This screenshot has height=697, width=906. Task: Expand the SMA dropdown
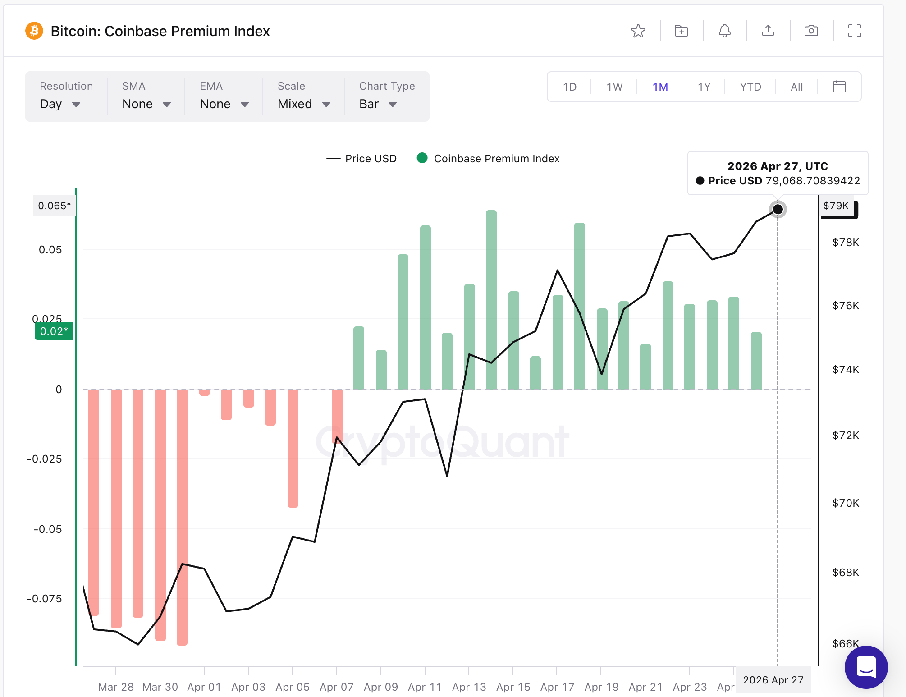(145, 104)
